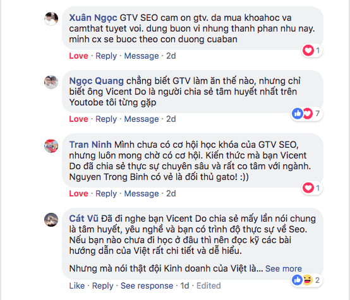Toggle Love on Xuân Ngọc's comment

78,56
